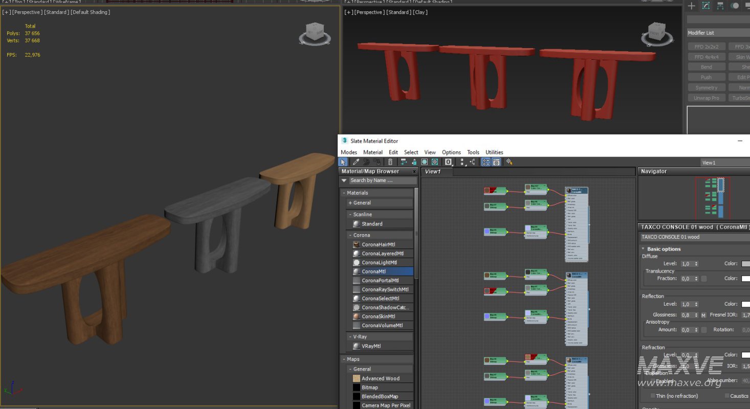
Task: Open the Create tab plus icon
Action: [691, 6]
